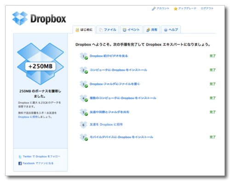This screenshot has width=230, height=181.
Task: Click 完了 label on step 5 row
Action: click(x=213, y=112)
